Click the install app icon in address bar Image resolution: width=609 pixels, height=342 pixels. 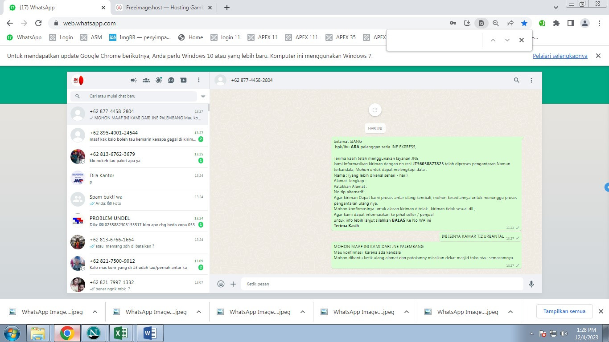click(x=467, y=23)
